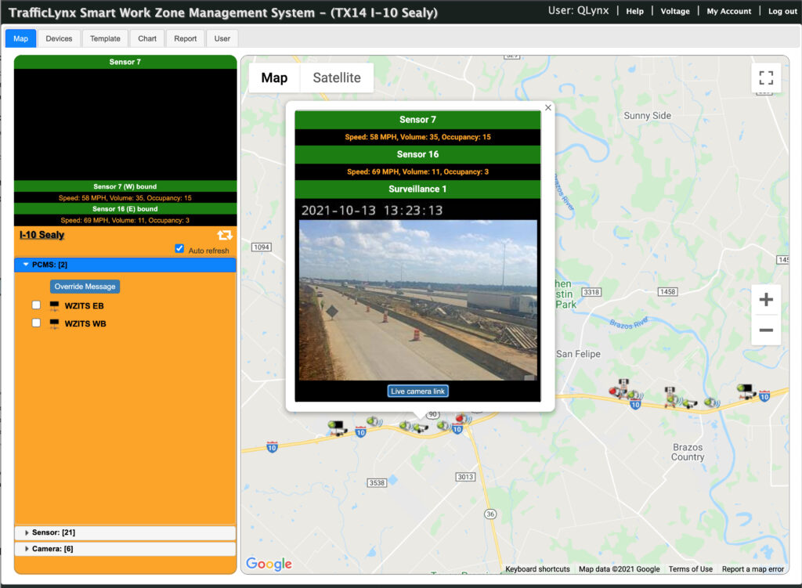Click the black Sensor 7 video area
This screenshot has height=588, width=802.
click(x=125, y=124)
